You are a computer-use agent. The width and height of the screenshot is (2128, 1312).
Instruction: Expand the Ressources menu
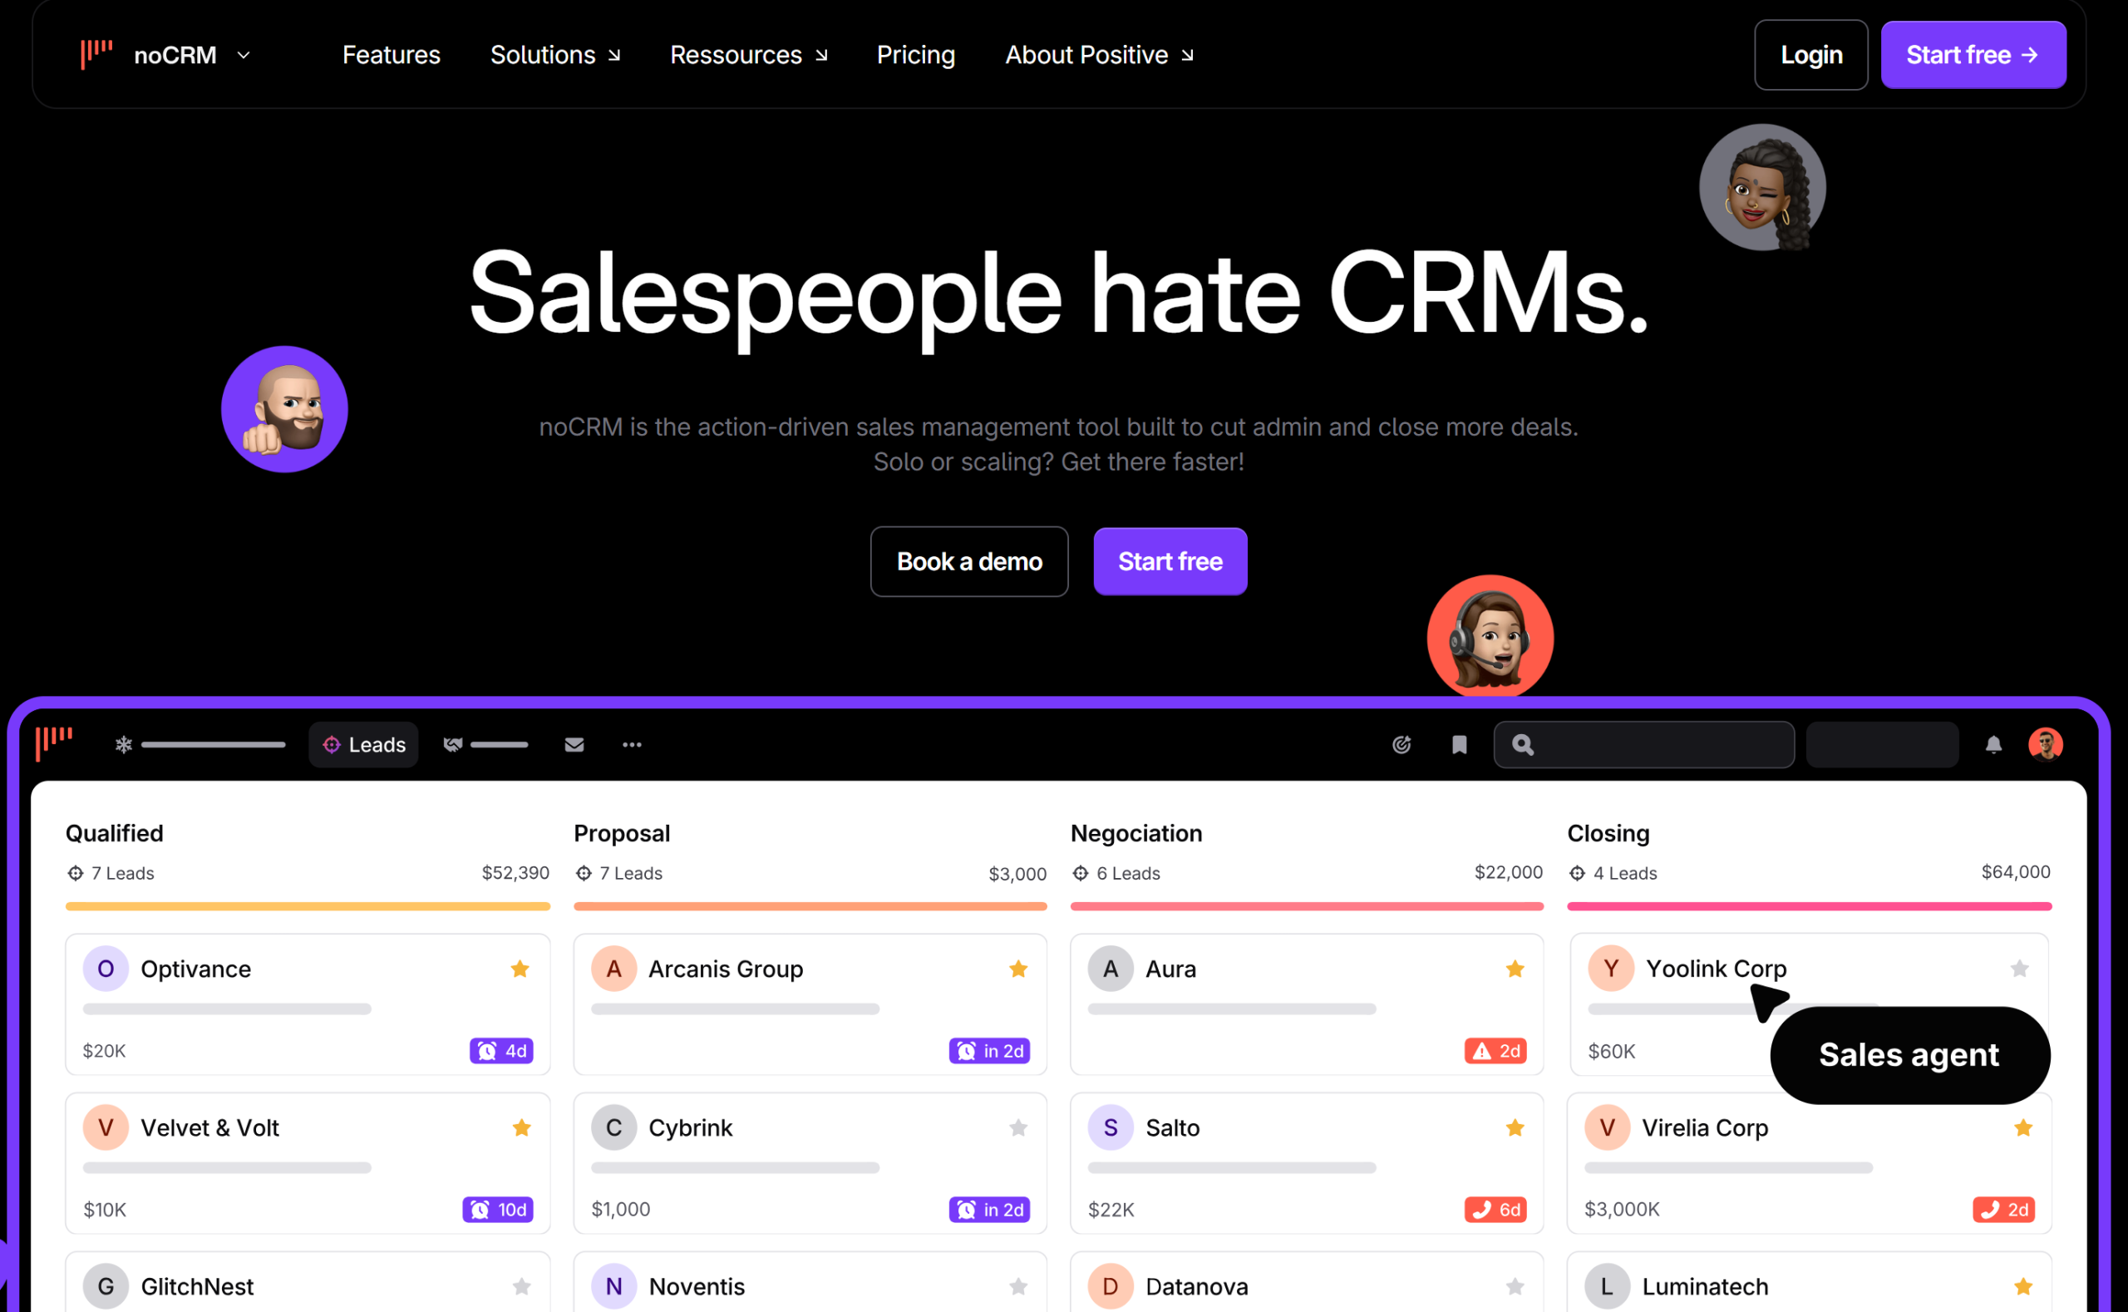749,55
